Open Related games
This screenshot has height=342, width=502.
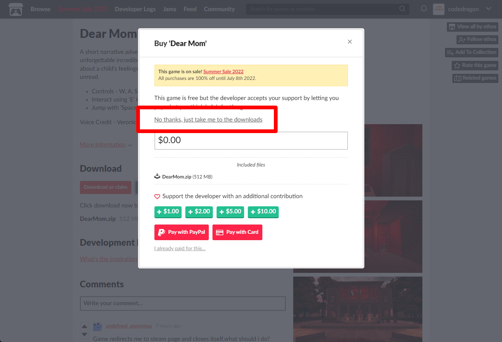click(x=475, y=78)
